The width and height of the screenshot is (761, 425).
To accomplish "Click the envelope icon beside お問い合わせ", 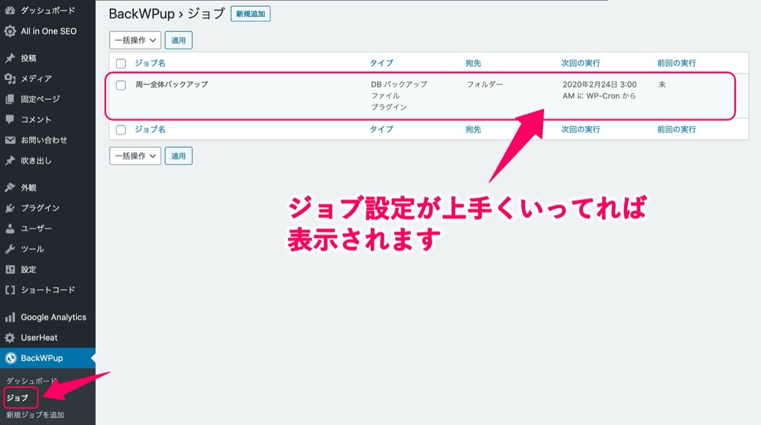I will pyautogui.click(x=10, y=140).
